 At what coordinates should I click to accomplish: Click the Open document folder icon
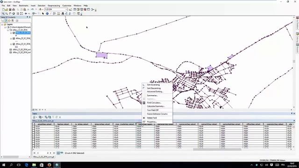click(x=7, y=9)
